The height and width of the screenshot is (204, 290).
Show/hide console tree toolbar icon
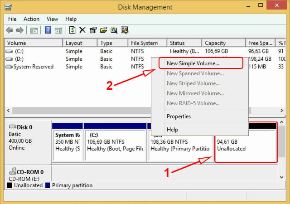[x=34, y=30]
